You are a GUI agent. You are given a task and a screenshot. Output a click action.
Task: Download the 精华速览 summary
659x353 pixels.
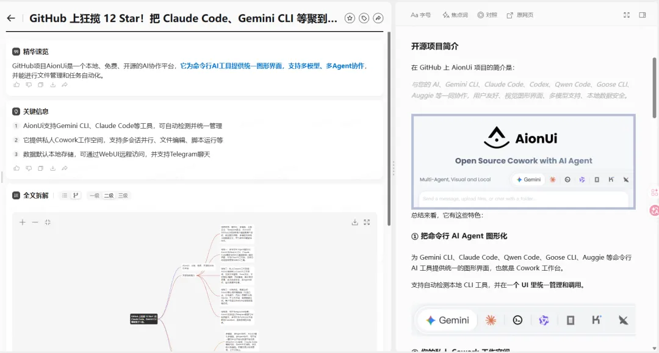(x=52, y=85)
